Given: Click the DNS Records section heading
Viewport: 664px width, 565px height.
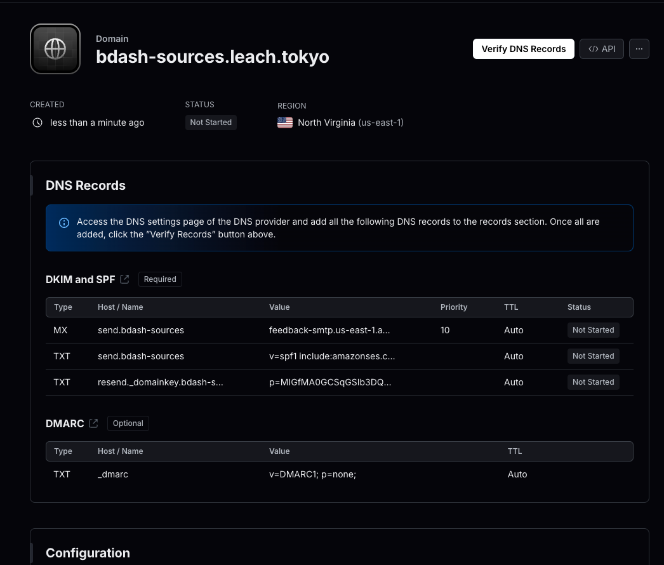Looking at the screenshot, I should pyautogui.click(x=86, y=185).
